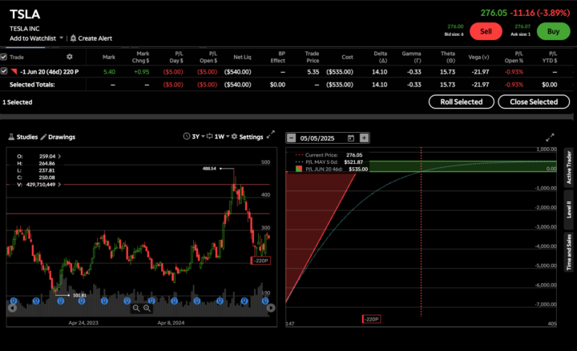
Task: Expand the price chart to fullscreen
Action: [271, 135]
